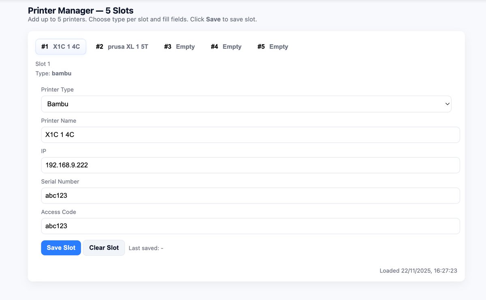Image resolution: width=486 pixels, height=300 pixels.
Task: Click the Printer Name input field
Action: [x=250, y=135]
